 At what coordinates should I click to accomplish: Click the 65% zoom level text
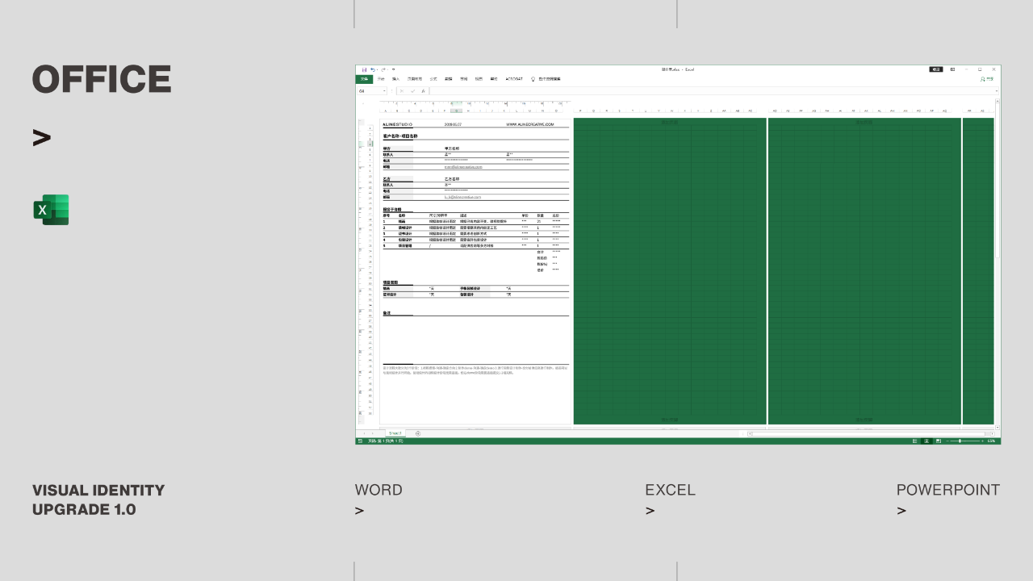(991, 441)
